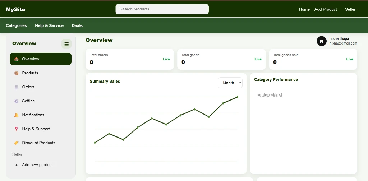This screenshot has width=368, height=181.
Task: Open the Help & Service menu
Action: 49,25
